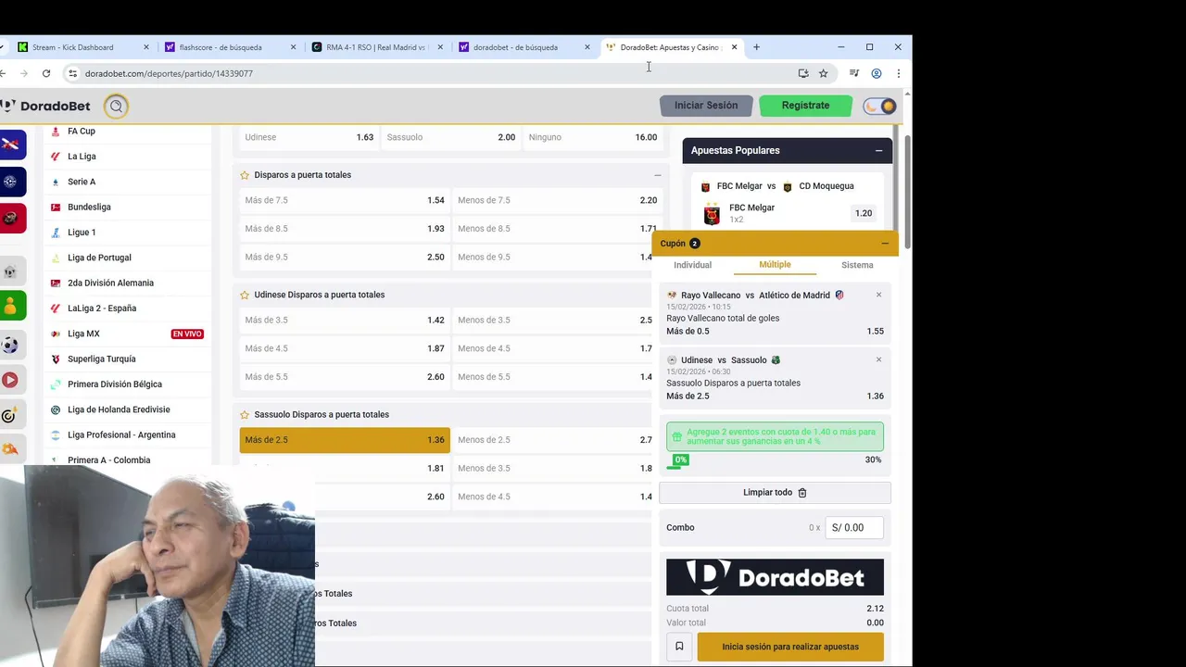The height and width of the screenshot is (667, 1186).
Task: Switch to the Individual coupon tab
Action: 692,265
